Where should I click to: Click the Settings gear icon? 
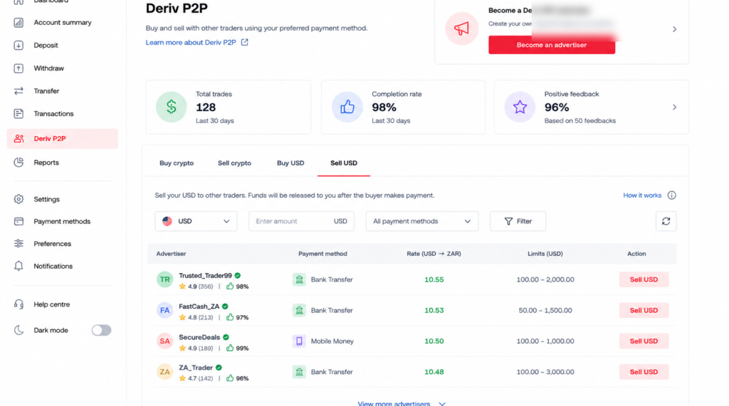click(x=19, y=199)
